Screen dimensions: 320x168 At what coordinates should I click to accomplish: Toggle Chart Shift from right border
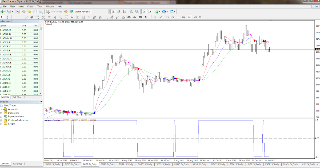tap(150, 11)
